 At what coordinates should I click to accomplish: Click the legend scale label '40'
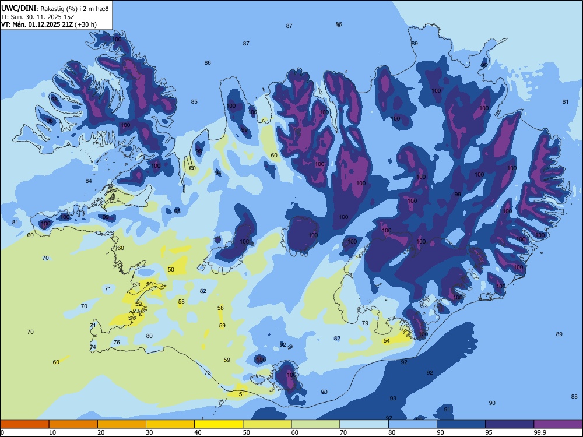click(198, 432)
